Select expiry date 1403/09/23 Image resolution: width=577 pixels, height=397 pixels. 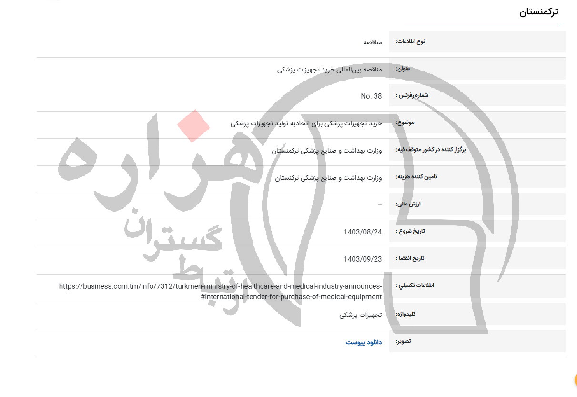click(363, 258)
